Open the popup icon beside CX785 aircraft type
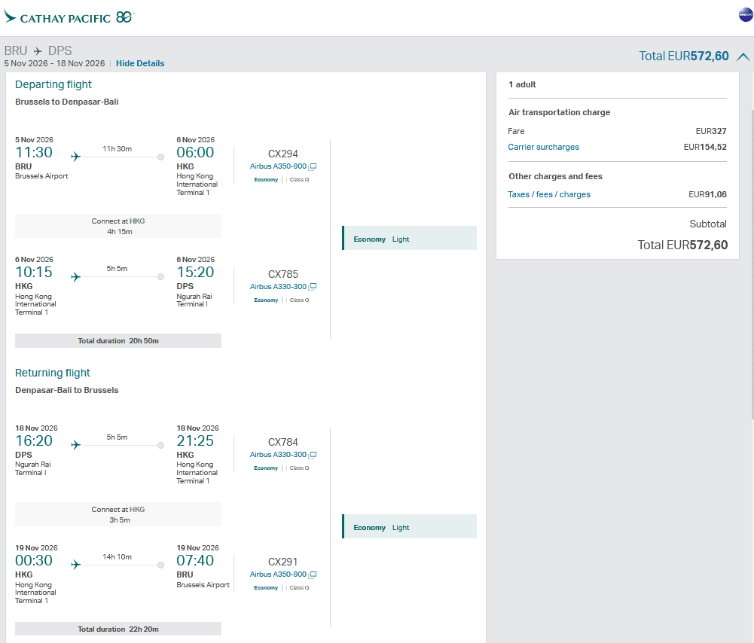This screenshot has height=643, width=754. click(x=313, y=287)
